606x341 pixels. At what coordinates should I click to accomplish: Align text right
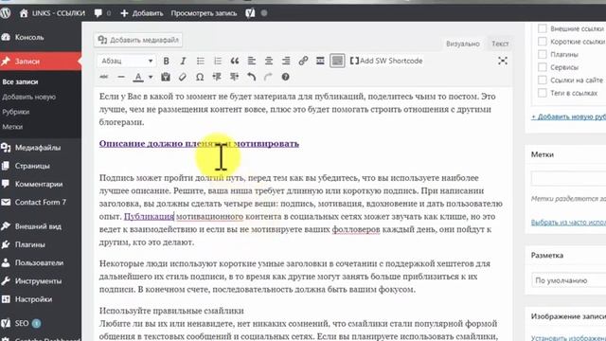click(x=286, y=61)
